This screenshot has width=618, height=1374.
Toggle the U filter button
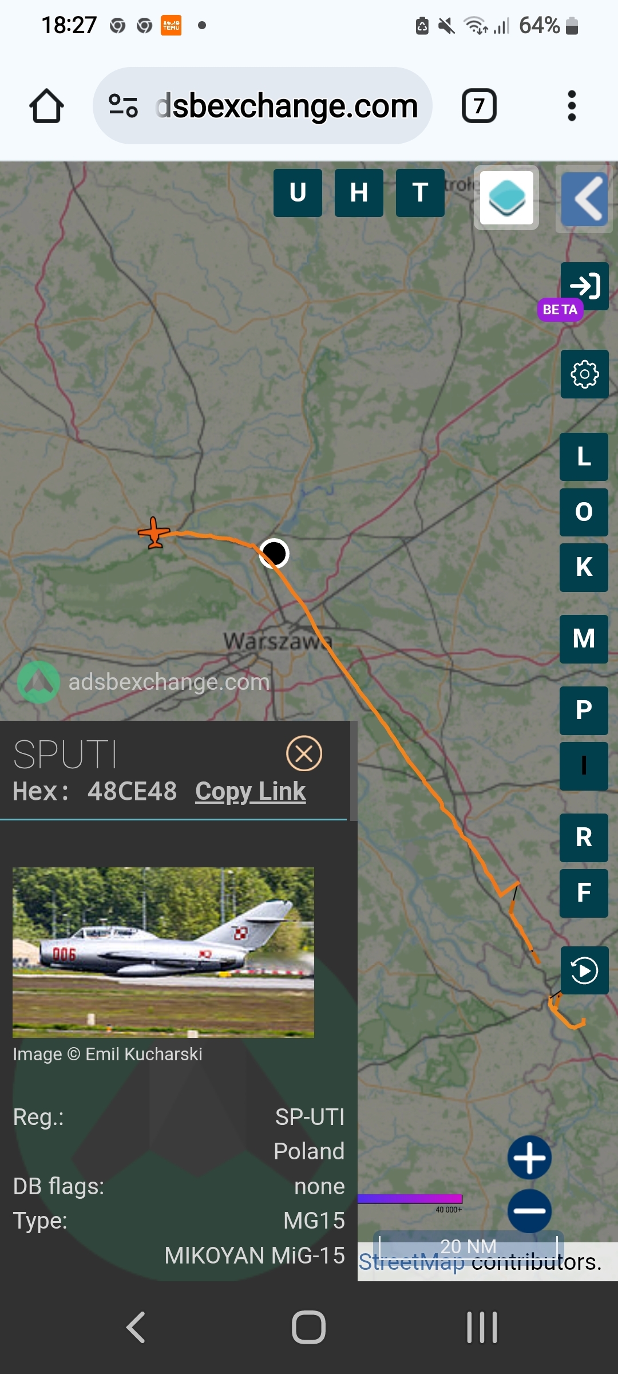[298, 193]
